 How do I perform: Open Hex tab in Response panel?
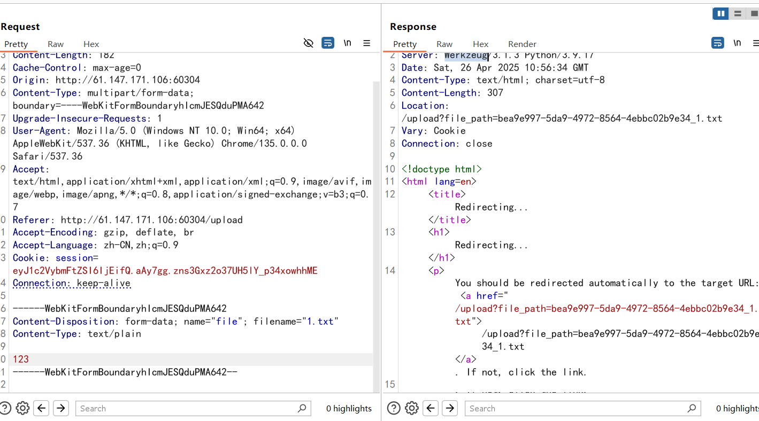(481, 44)
